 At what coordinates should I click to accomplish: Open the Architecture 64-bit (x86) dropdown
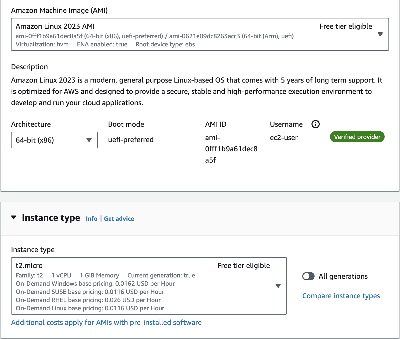pyautogui.click(x=54, y=140)
